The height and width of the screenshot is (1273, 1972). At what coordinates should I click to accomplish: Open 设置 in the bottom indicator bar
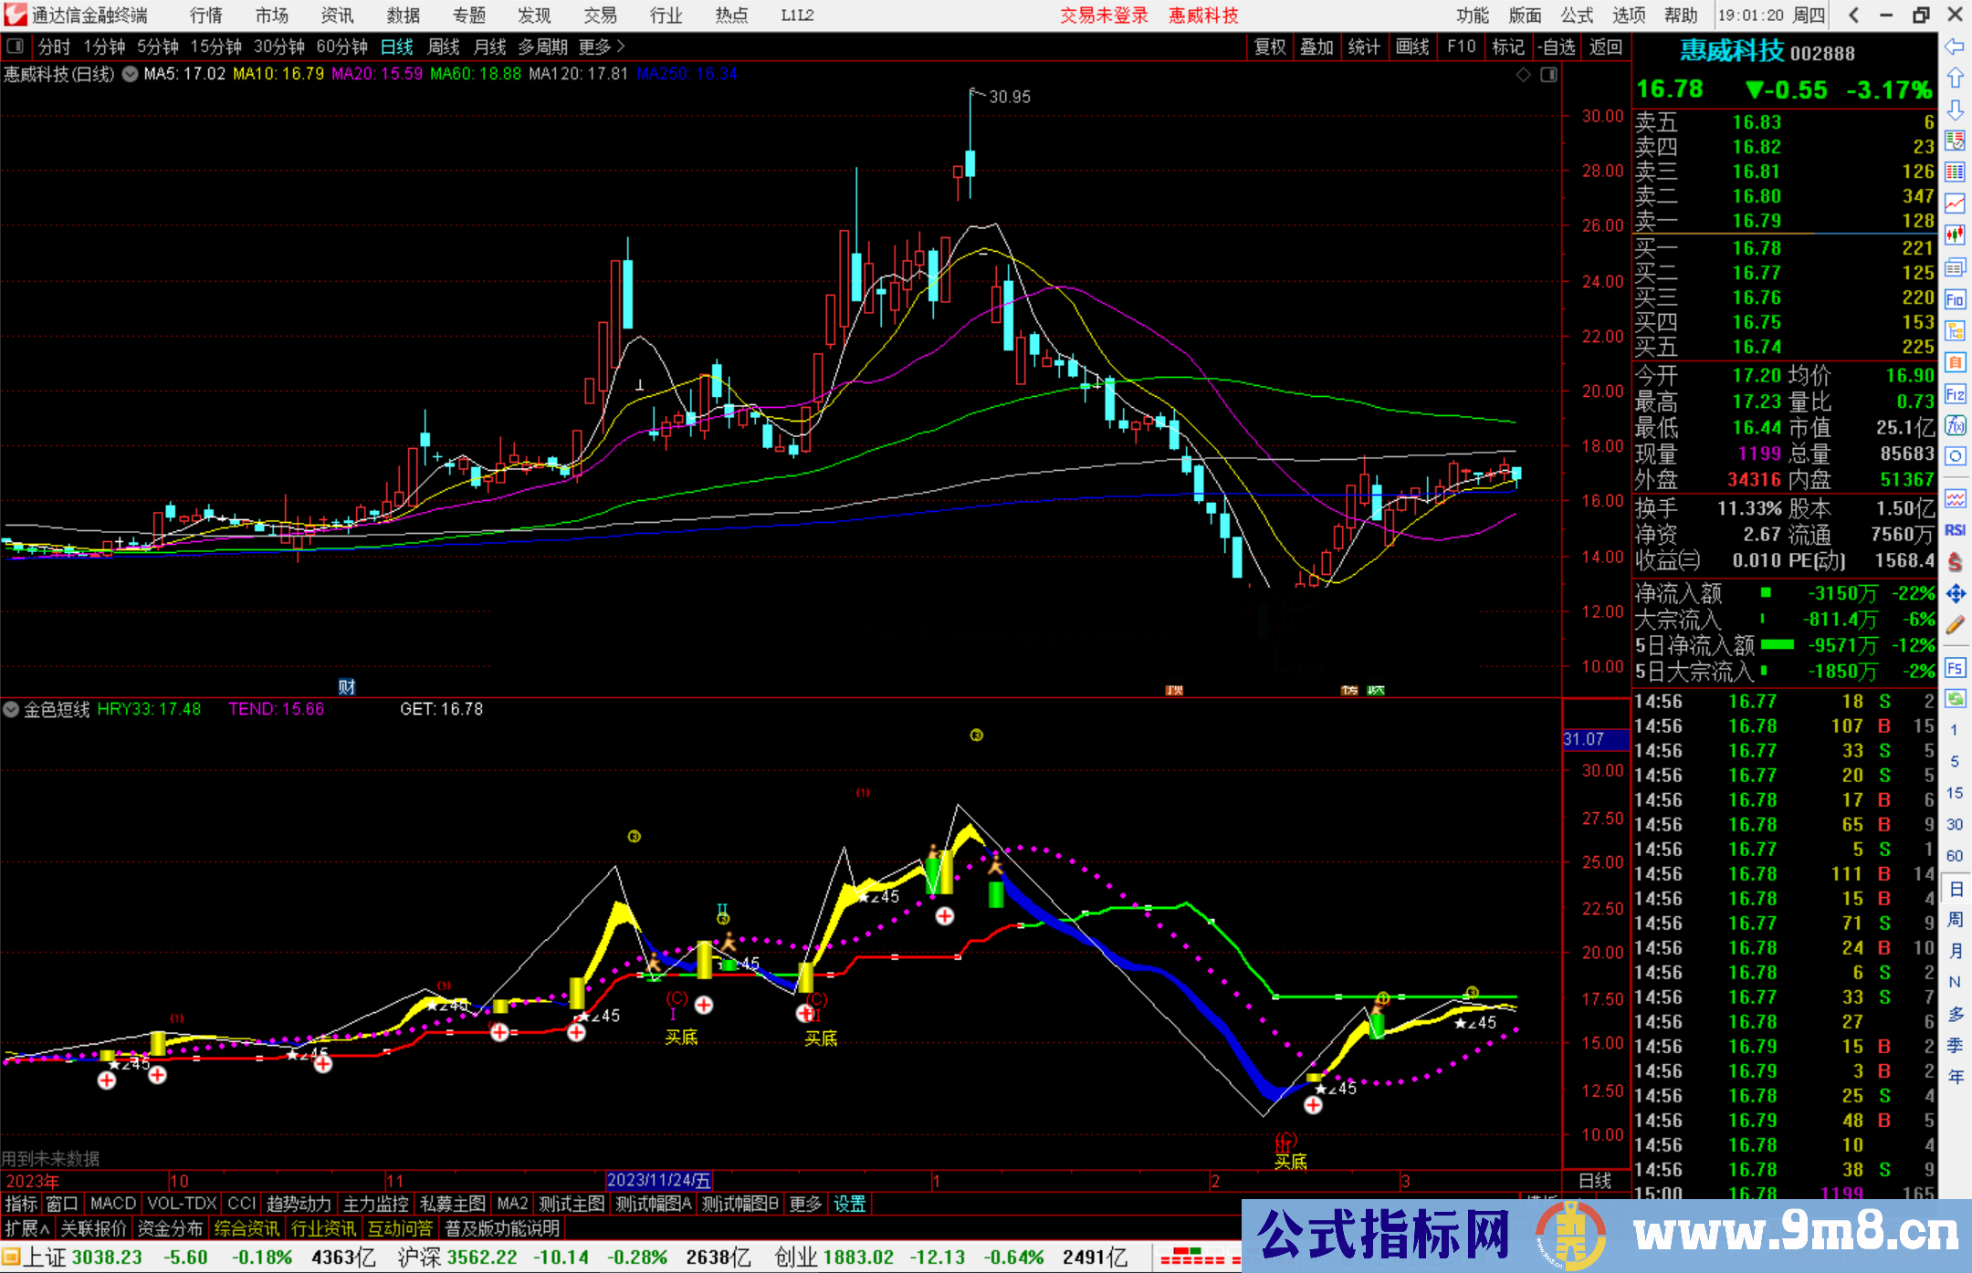(x=849, y=1204)
